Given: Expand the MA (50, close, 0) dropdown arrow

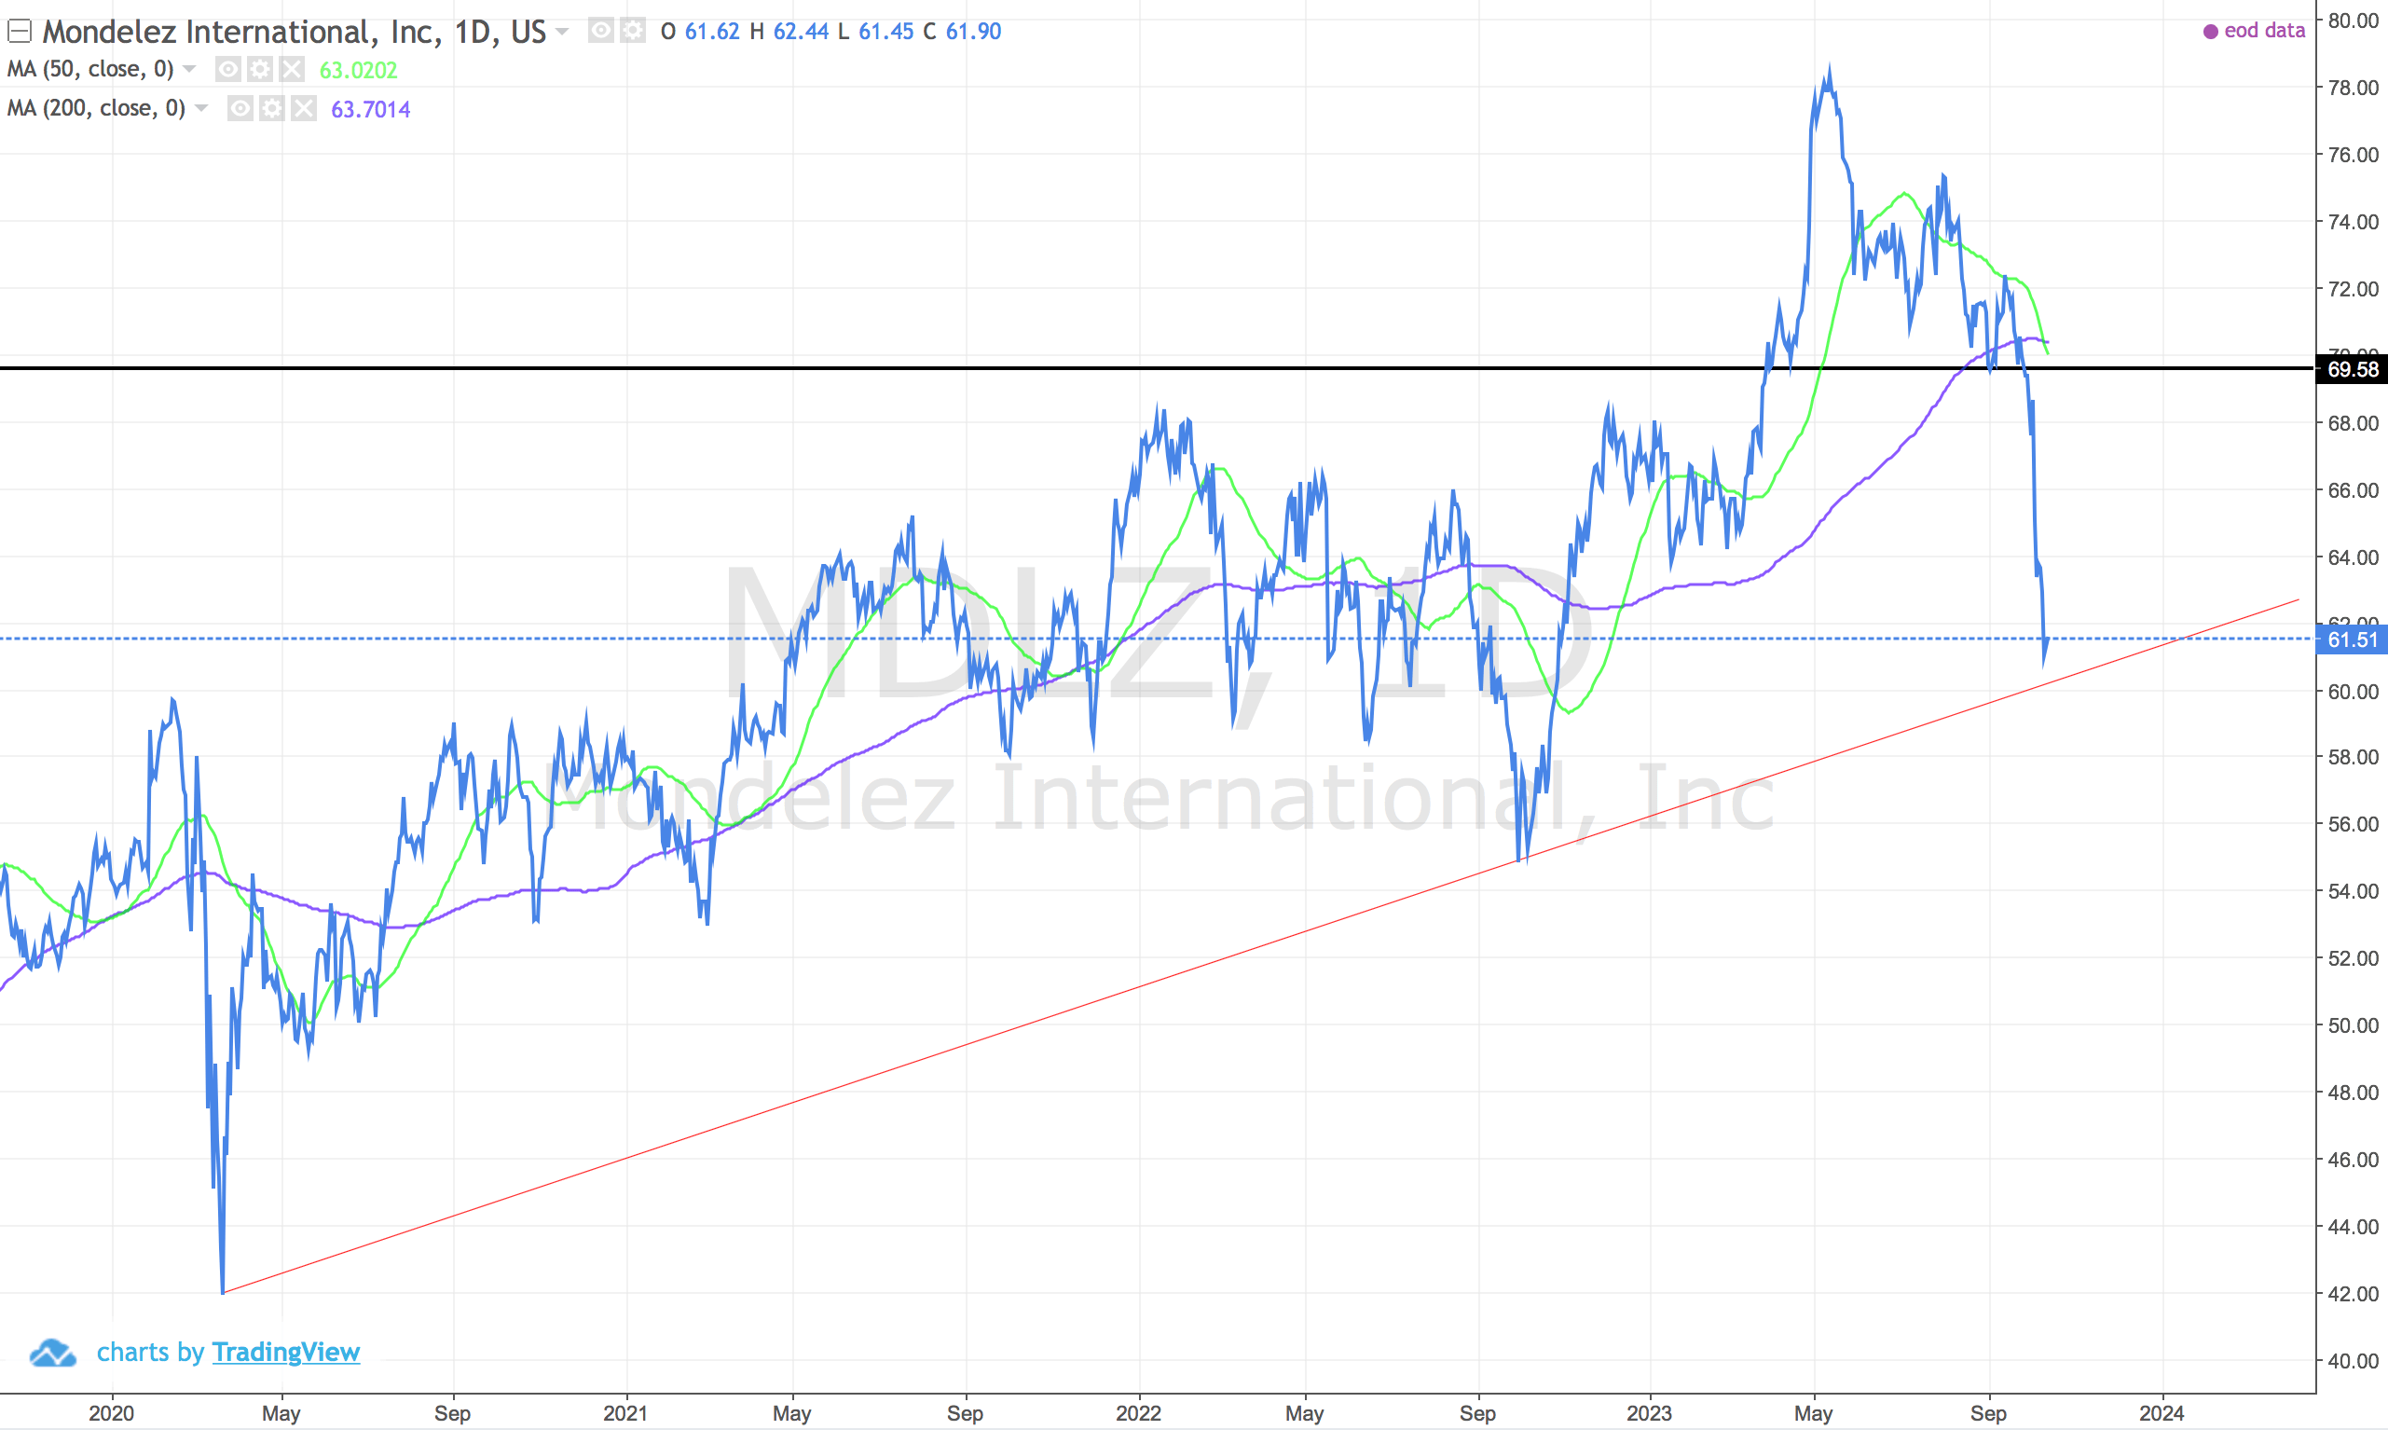Looking at the screenshot, I should [190, 69].
